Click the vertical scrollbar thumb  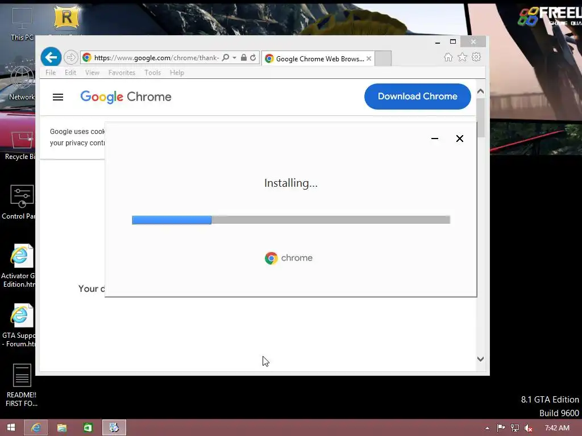tap(480, 118)
